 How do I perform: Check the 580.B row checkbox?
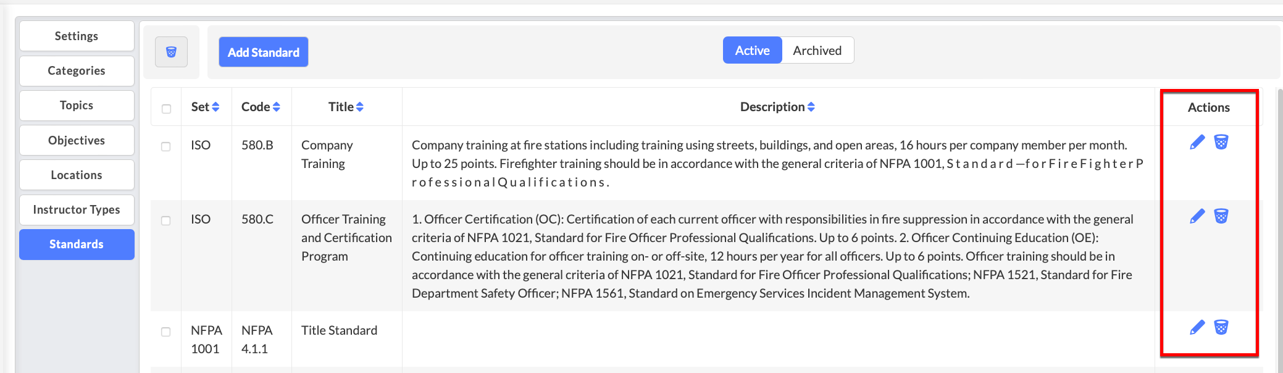[166, 146]
